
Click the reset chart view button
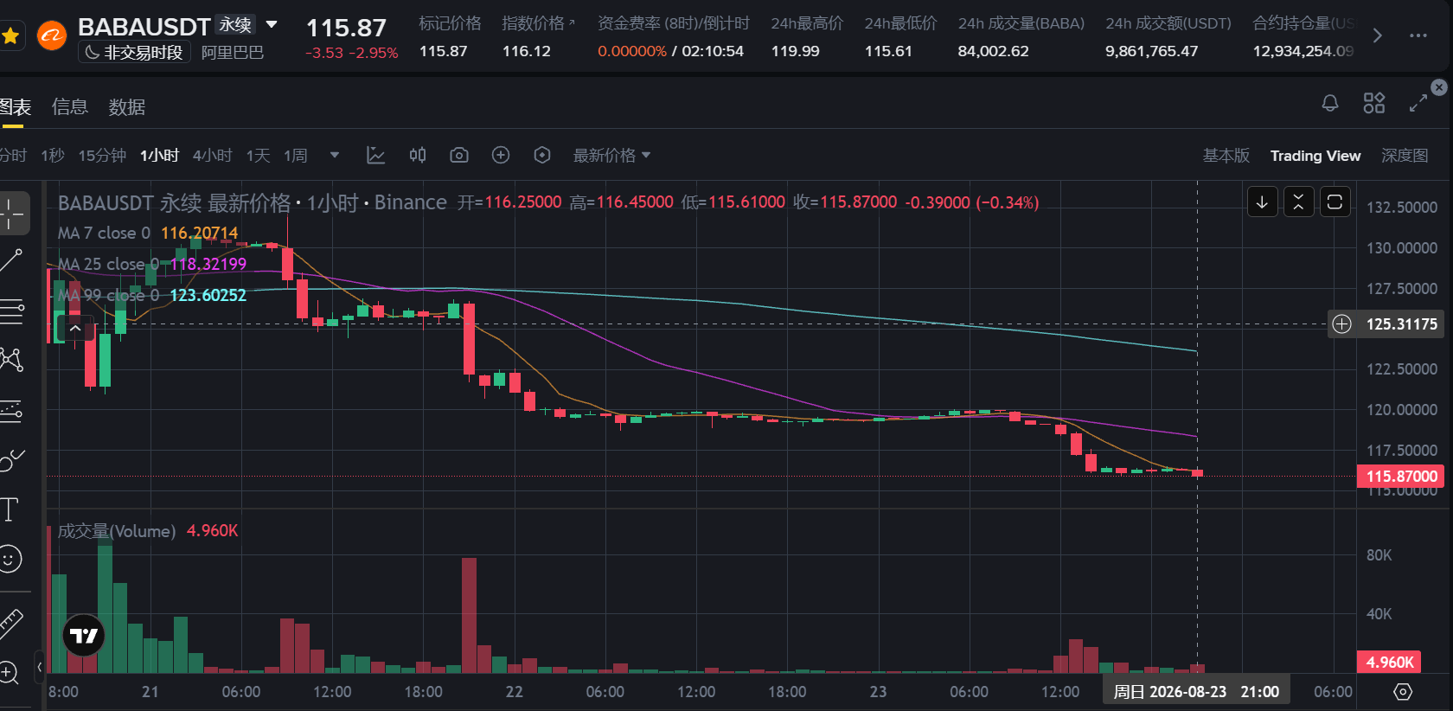[x=1335, y=202]
